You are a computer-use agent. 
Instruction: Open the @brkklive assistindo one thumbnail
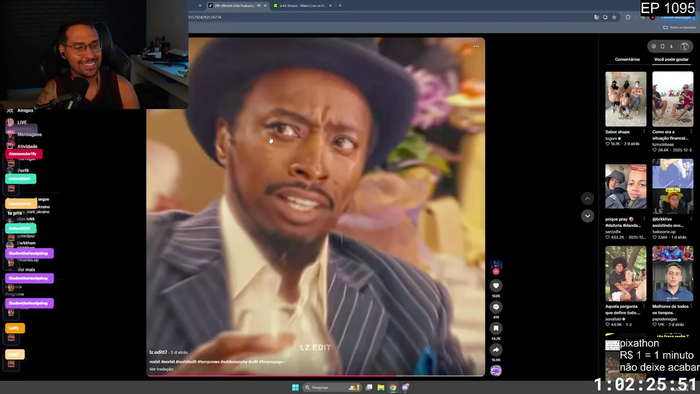tap(673, 187)
